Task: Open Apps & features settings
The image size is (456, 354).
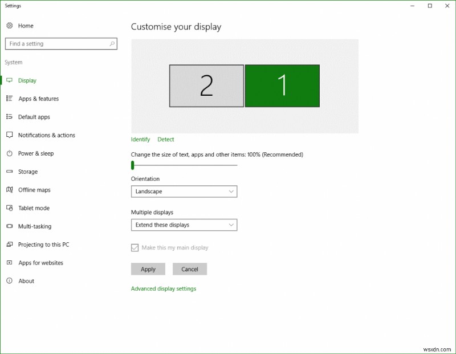Action: tap(10, 99)
